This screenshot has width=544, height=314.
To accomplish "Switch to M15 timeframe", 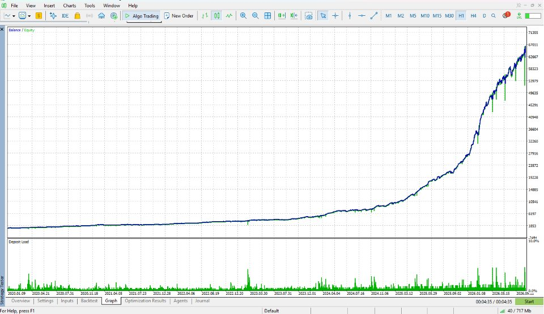I will (x=437, y=16).
